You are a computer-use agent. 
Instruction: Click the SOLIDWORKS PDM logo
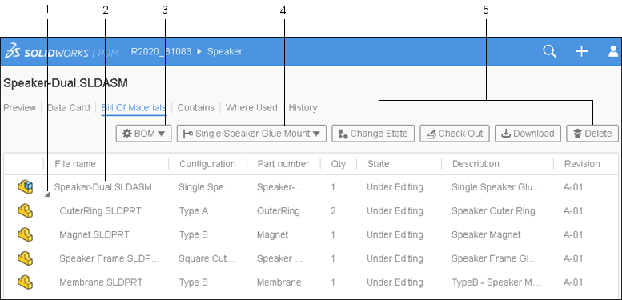pyautogui.click(x=62, y=51)
